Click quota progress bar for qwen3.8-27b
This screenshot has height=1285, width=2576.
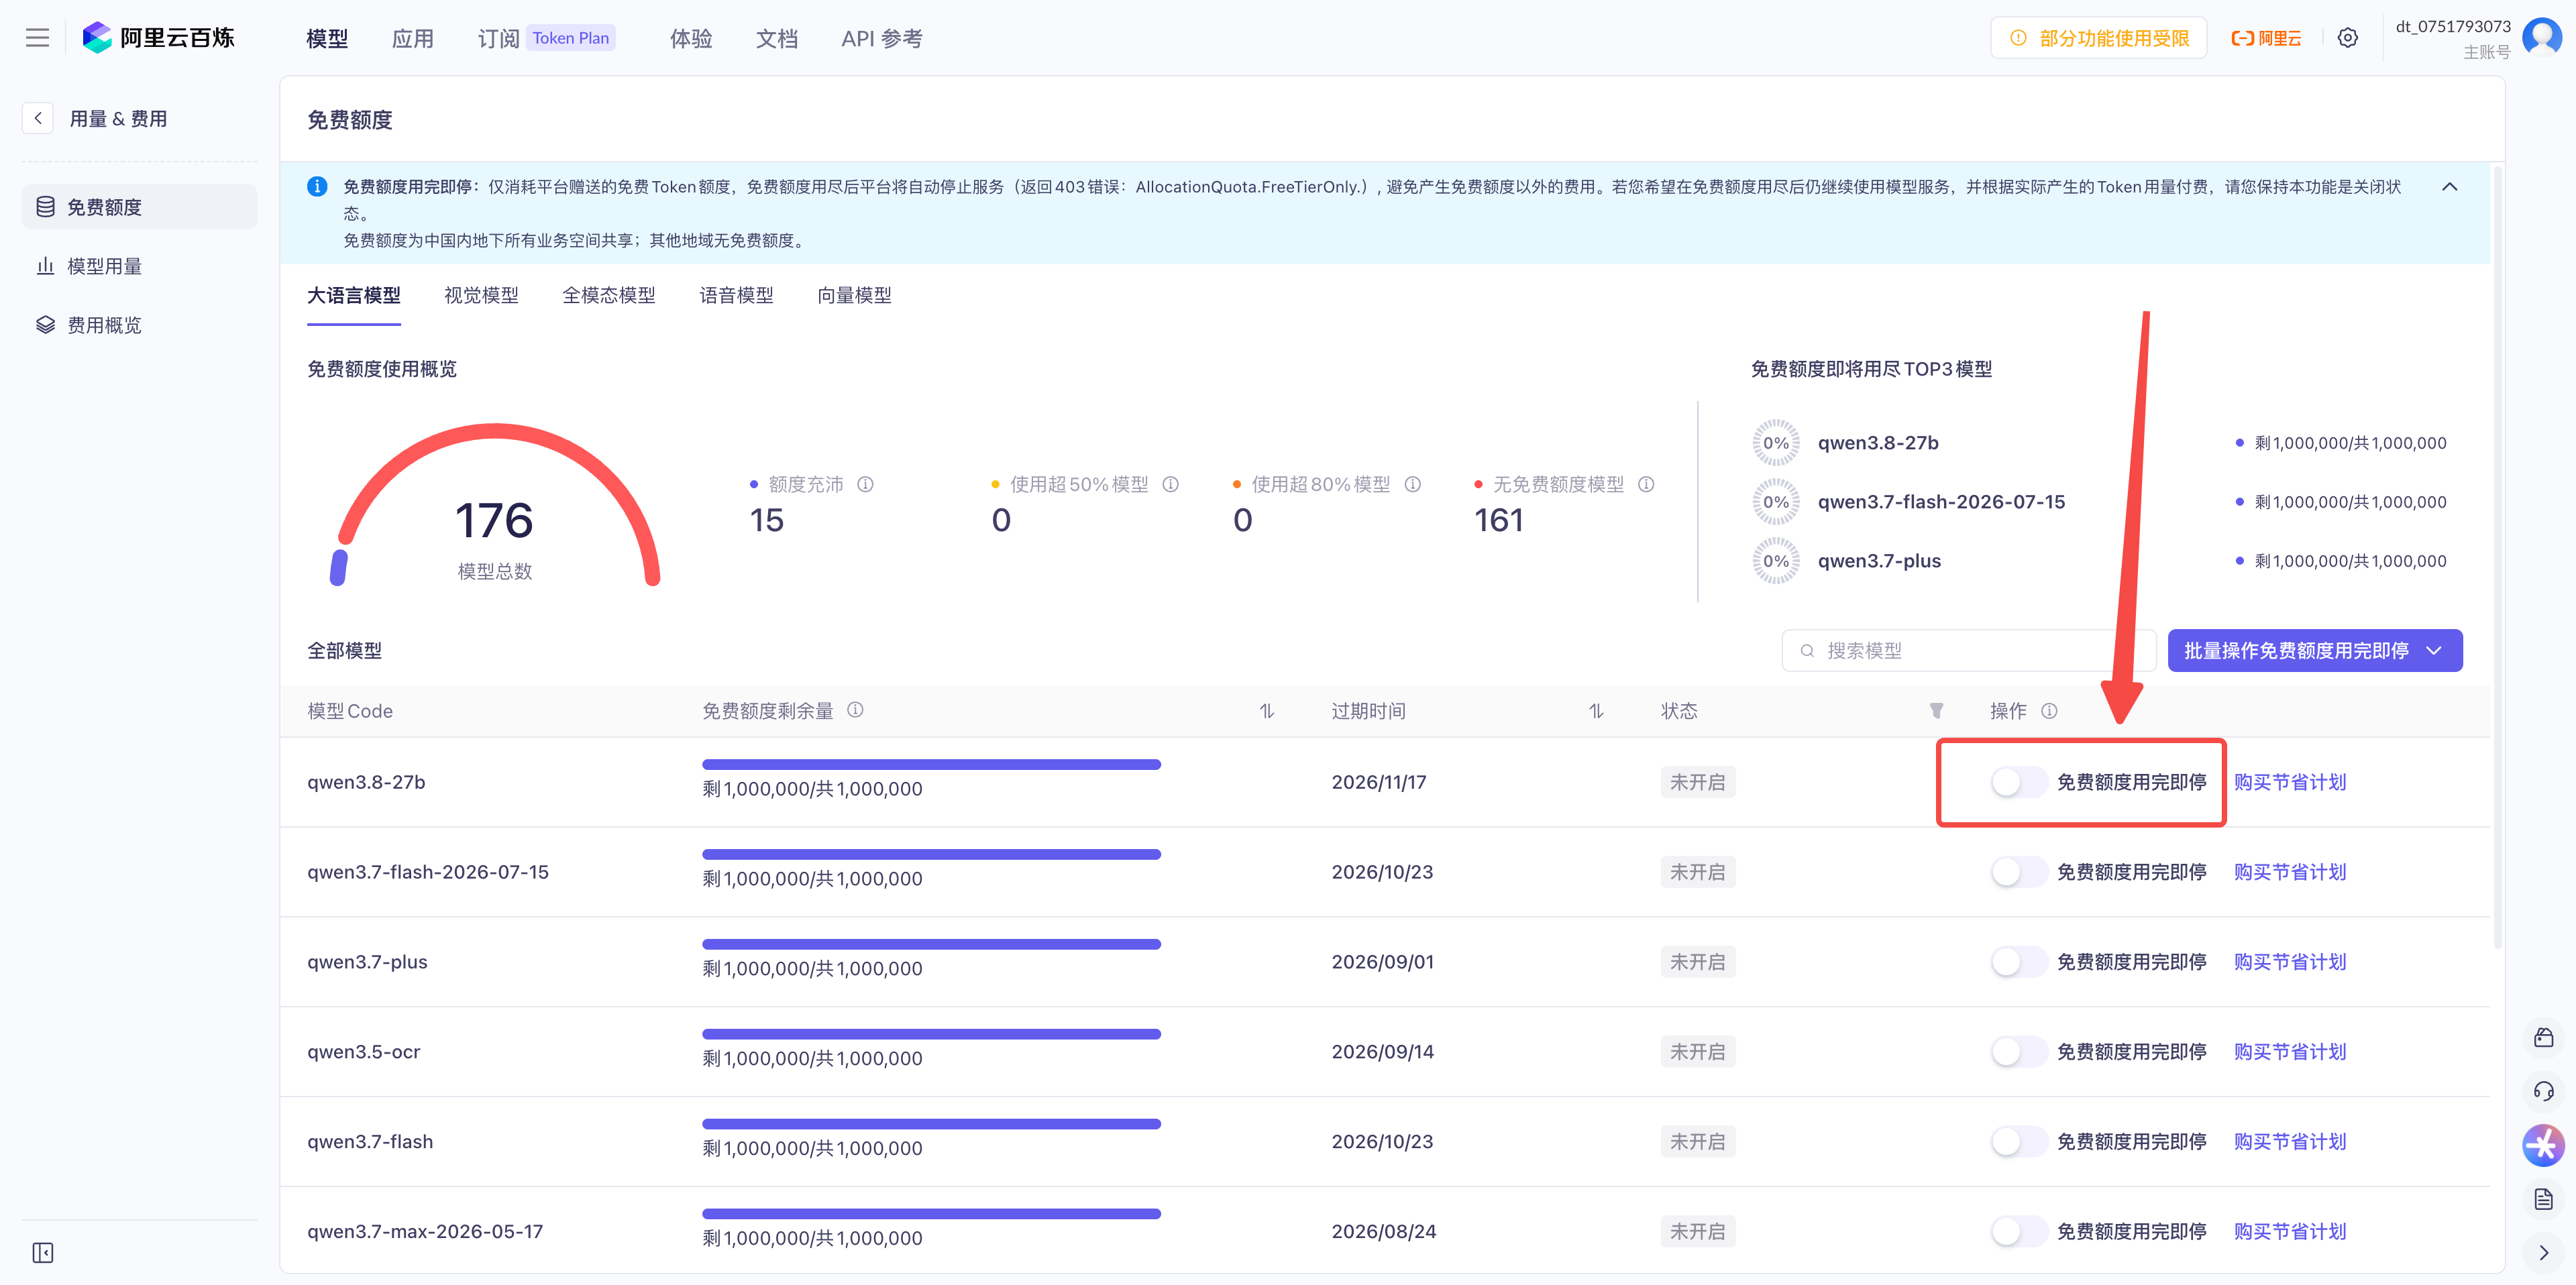(x=931, y=765)
